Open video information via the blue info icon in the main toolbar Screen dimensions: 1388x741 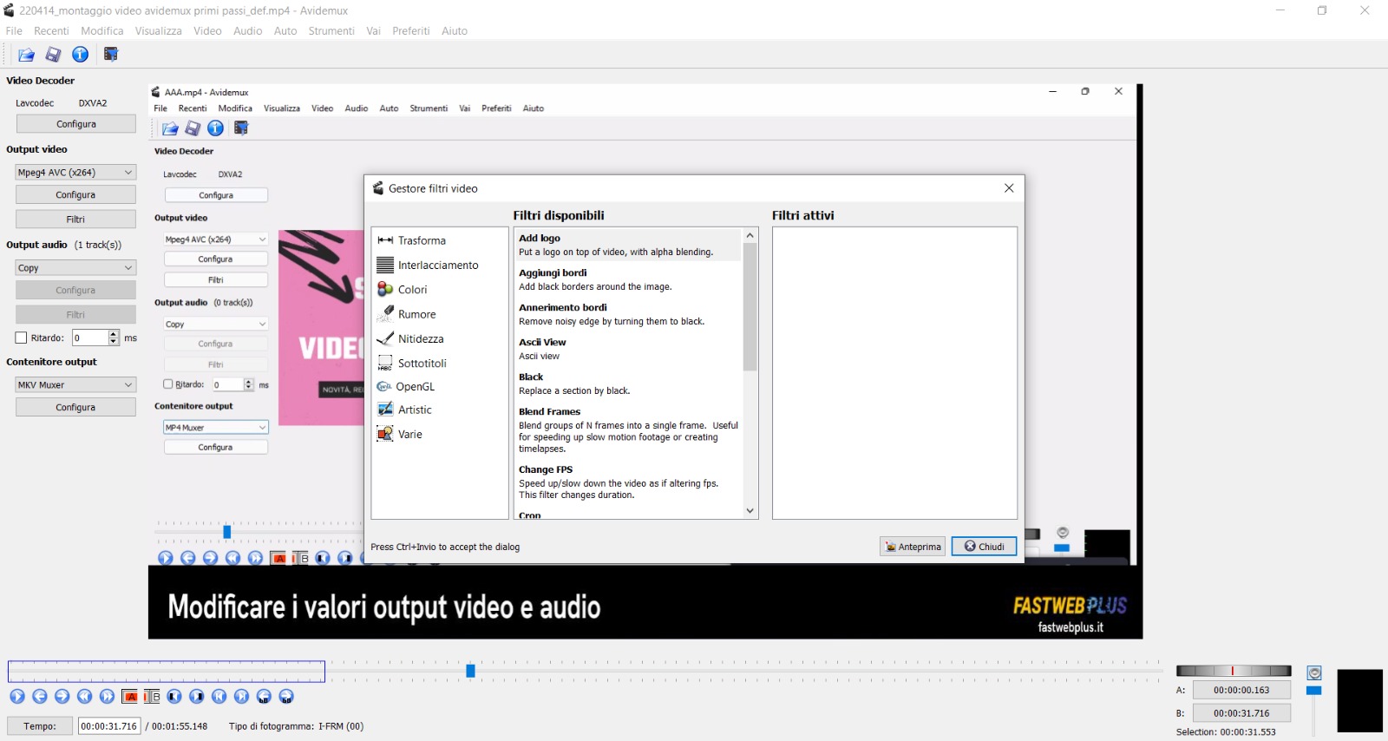[x=80, y=55]
